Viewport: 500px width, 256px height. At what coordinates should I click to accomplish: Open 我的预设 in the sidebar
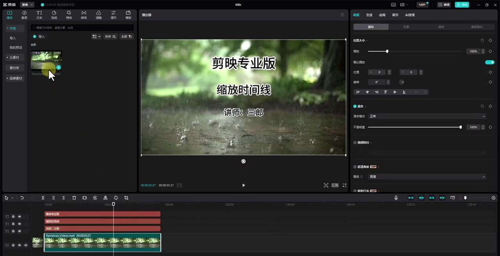16,48
